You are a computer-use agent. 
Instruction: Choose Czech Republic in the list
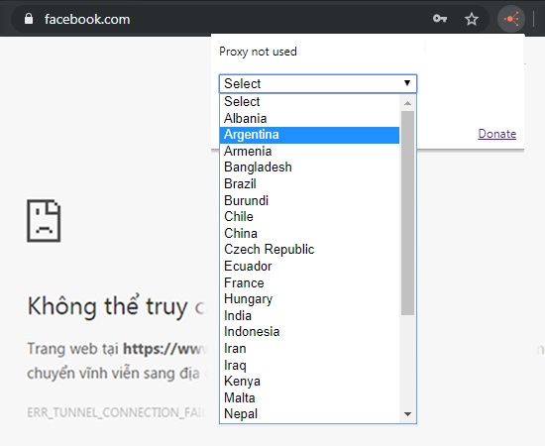pos(309,249)
